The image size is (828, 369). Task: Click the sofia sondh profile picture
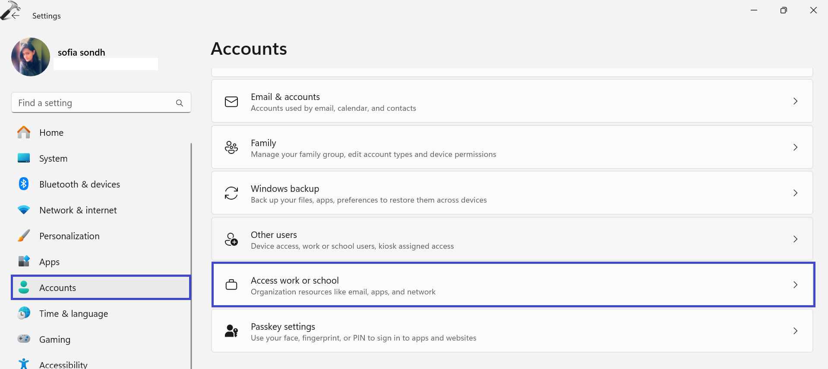pyautogui.click(x=31, y=57)
